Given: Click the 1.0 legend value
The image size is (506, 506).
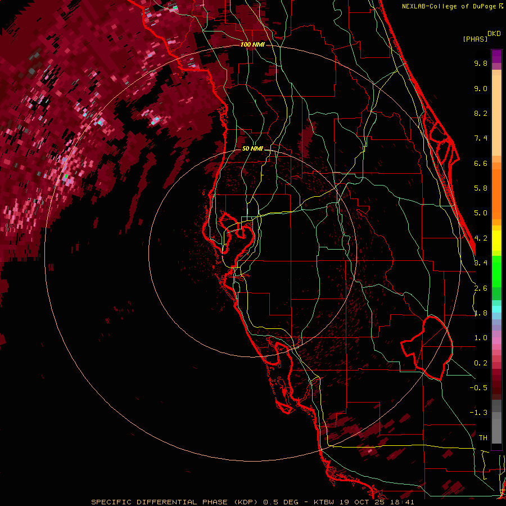Looking at the screenshot, I should point(481,338).
